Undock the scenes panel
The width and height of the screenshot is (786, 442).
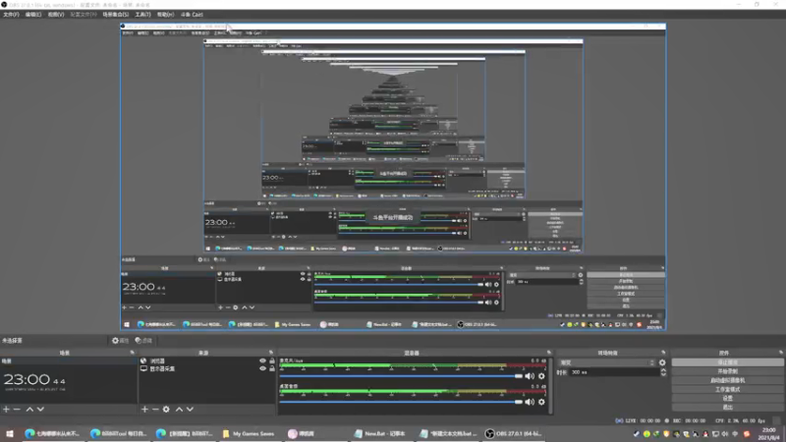click(x=133, y=353)
